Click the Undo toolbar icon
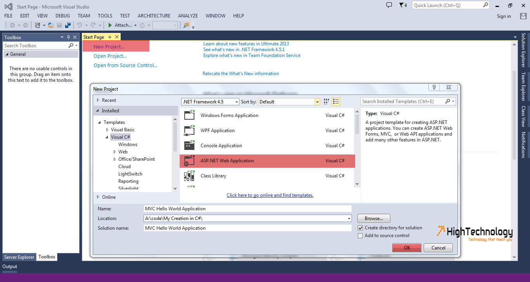530x282 pixels. coord(80,25)
